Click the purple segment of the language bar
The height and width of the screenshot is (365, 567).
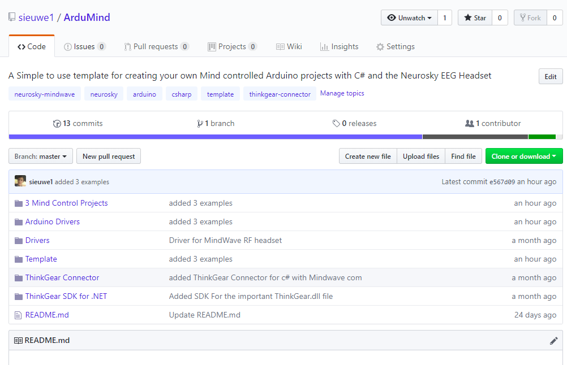point(215,137)
